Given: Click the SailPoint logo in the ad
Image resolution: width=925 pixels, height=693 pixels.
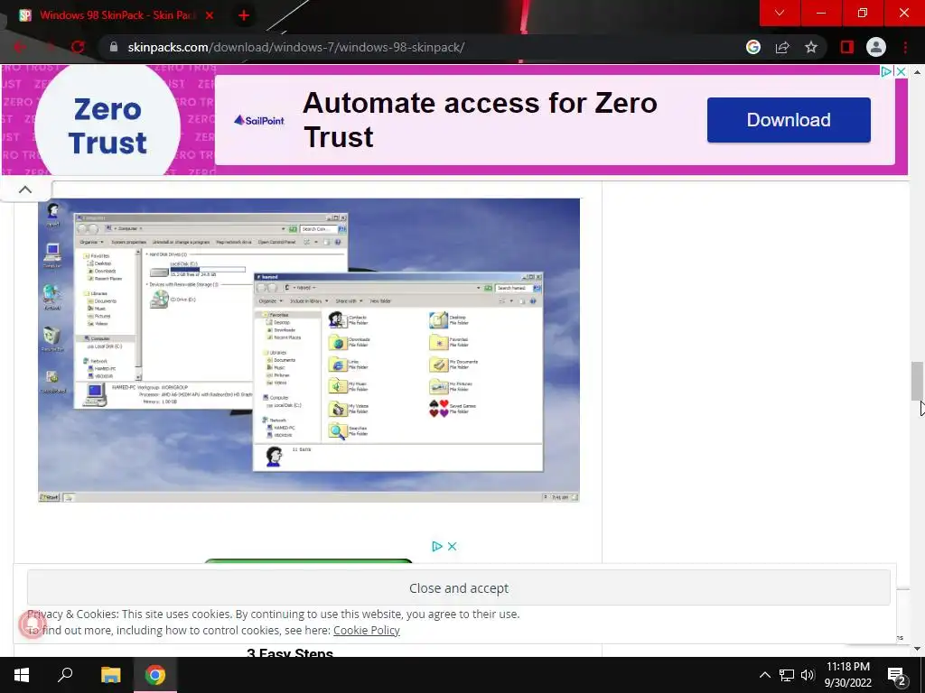Looking at the screenshot, I should pos(259,120).
